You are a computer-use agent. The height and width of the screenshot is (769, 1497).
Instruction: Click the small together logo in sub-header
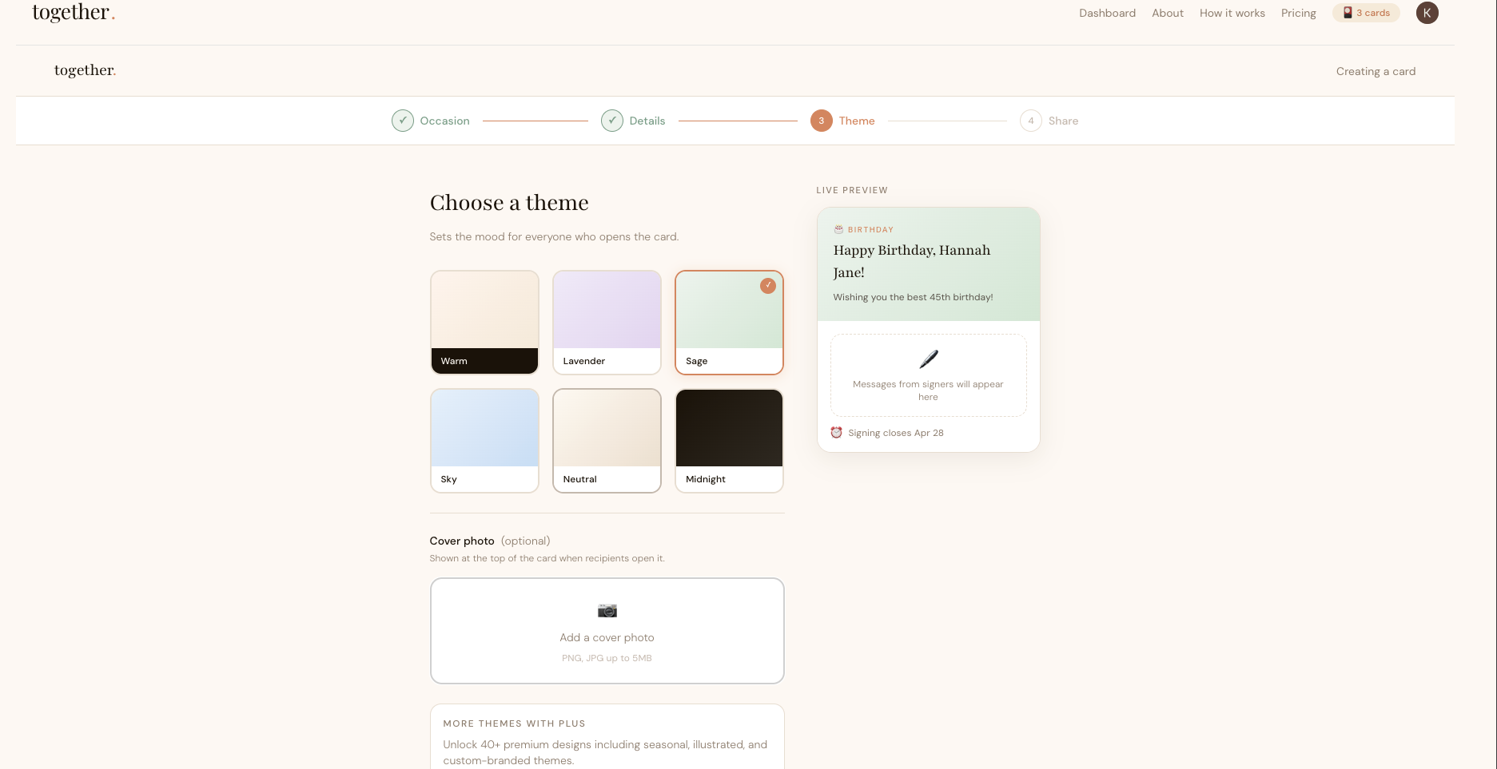click(85, 70)
